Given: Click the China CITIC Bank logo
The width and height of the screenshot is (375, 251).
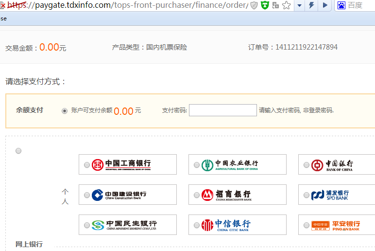Looking at the screenshot, I should 226,225.
